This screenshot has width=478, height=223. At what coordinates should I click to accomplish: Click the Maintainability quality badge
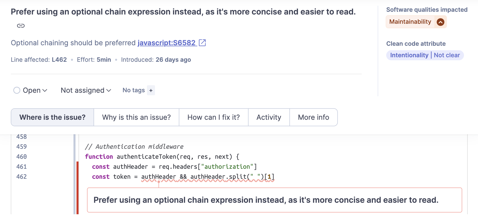[x=410, y=22]
